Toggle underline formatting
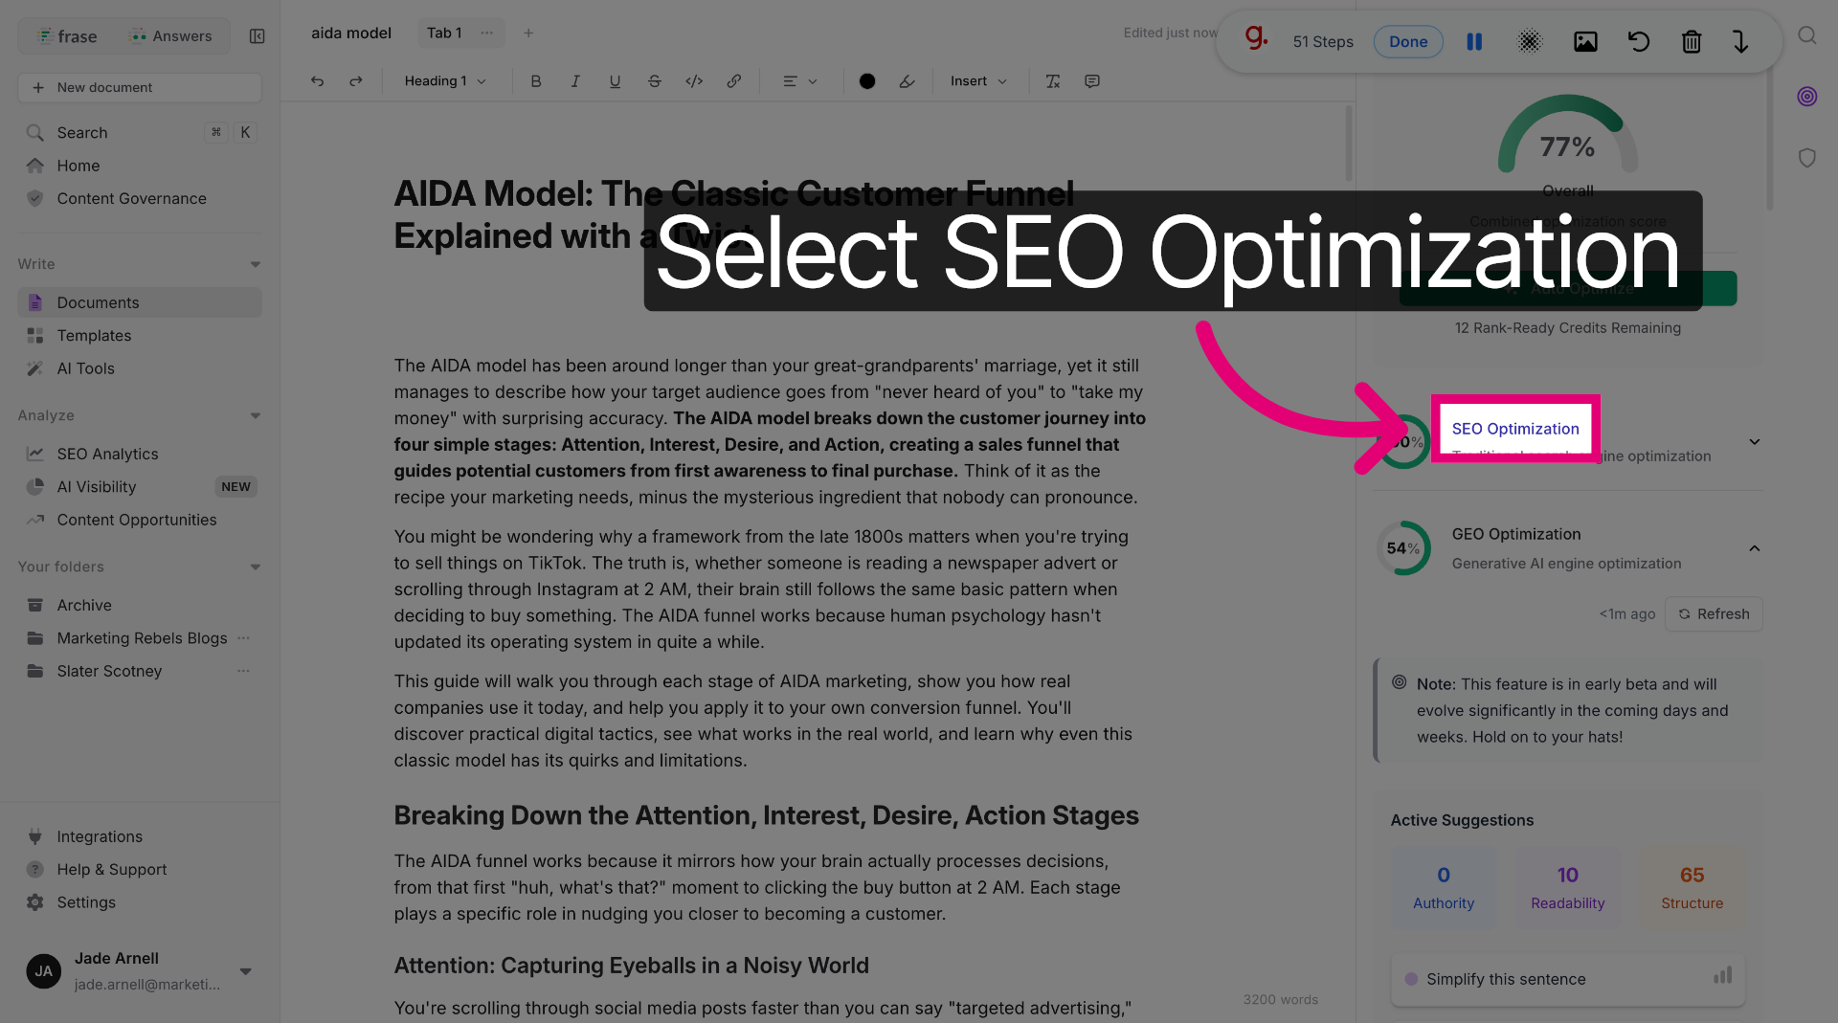1838x1023 pixels. click(615, 81)
